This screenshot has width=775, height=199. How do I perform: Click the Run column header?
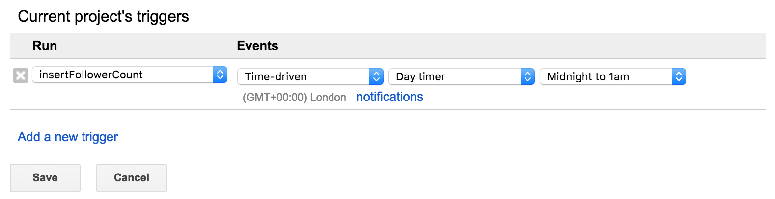pos(45,46)
